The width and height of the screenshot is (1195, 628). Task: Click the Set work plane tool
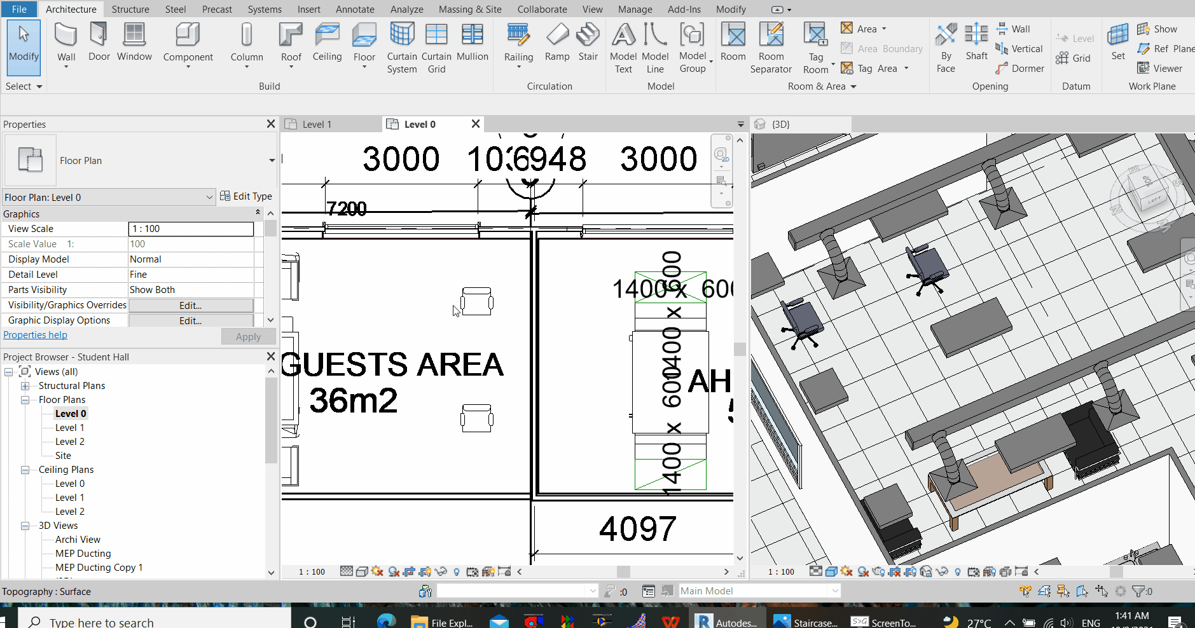tap(1118, 42)
